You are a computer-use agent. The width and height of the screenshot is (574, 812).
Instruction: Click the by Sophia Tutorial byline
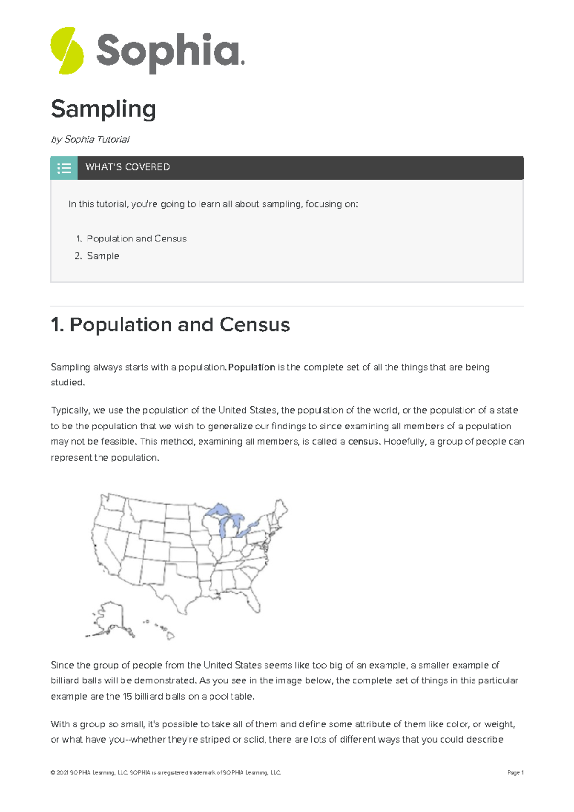90,139
